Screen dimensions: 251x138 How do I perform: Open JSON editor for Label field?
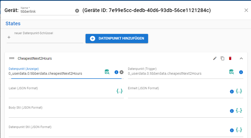(x=119, y=91)
